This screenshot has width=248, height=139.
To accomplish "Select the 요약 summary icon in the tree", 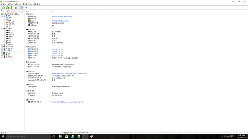I will pyautogui.click(x=7, y=18).
